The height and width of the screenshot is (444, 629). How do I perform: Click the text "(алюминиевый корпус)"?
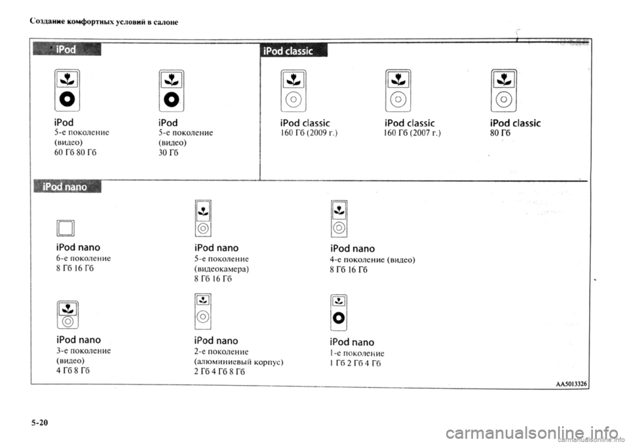point(238,361)
